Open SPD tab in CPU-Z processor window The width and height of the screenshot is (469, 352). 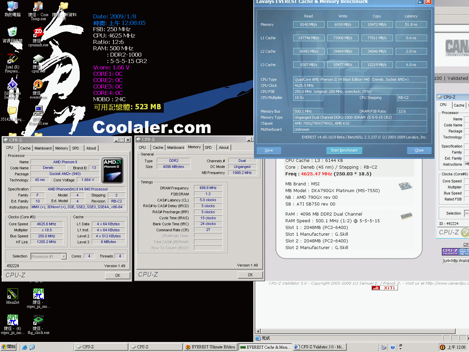(x=76, y=148)
